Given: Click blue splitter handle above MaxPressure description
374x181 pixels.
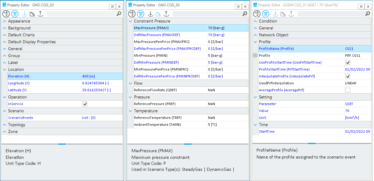Looking at the screenshot, I should [x=188, y=144].
